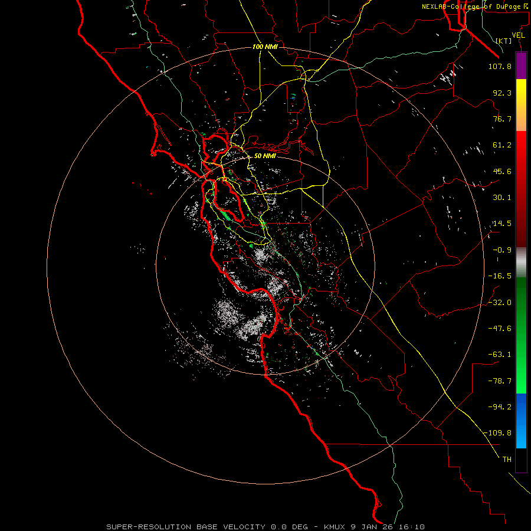Image resolution: width=531 pixels, height=531 pixels.
Task: Pick the red segment of velocity color bar
Action: pos(521,189)
